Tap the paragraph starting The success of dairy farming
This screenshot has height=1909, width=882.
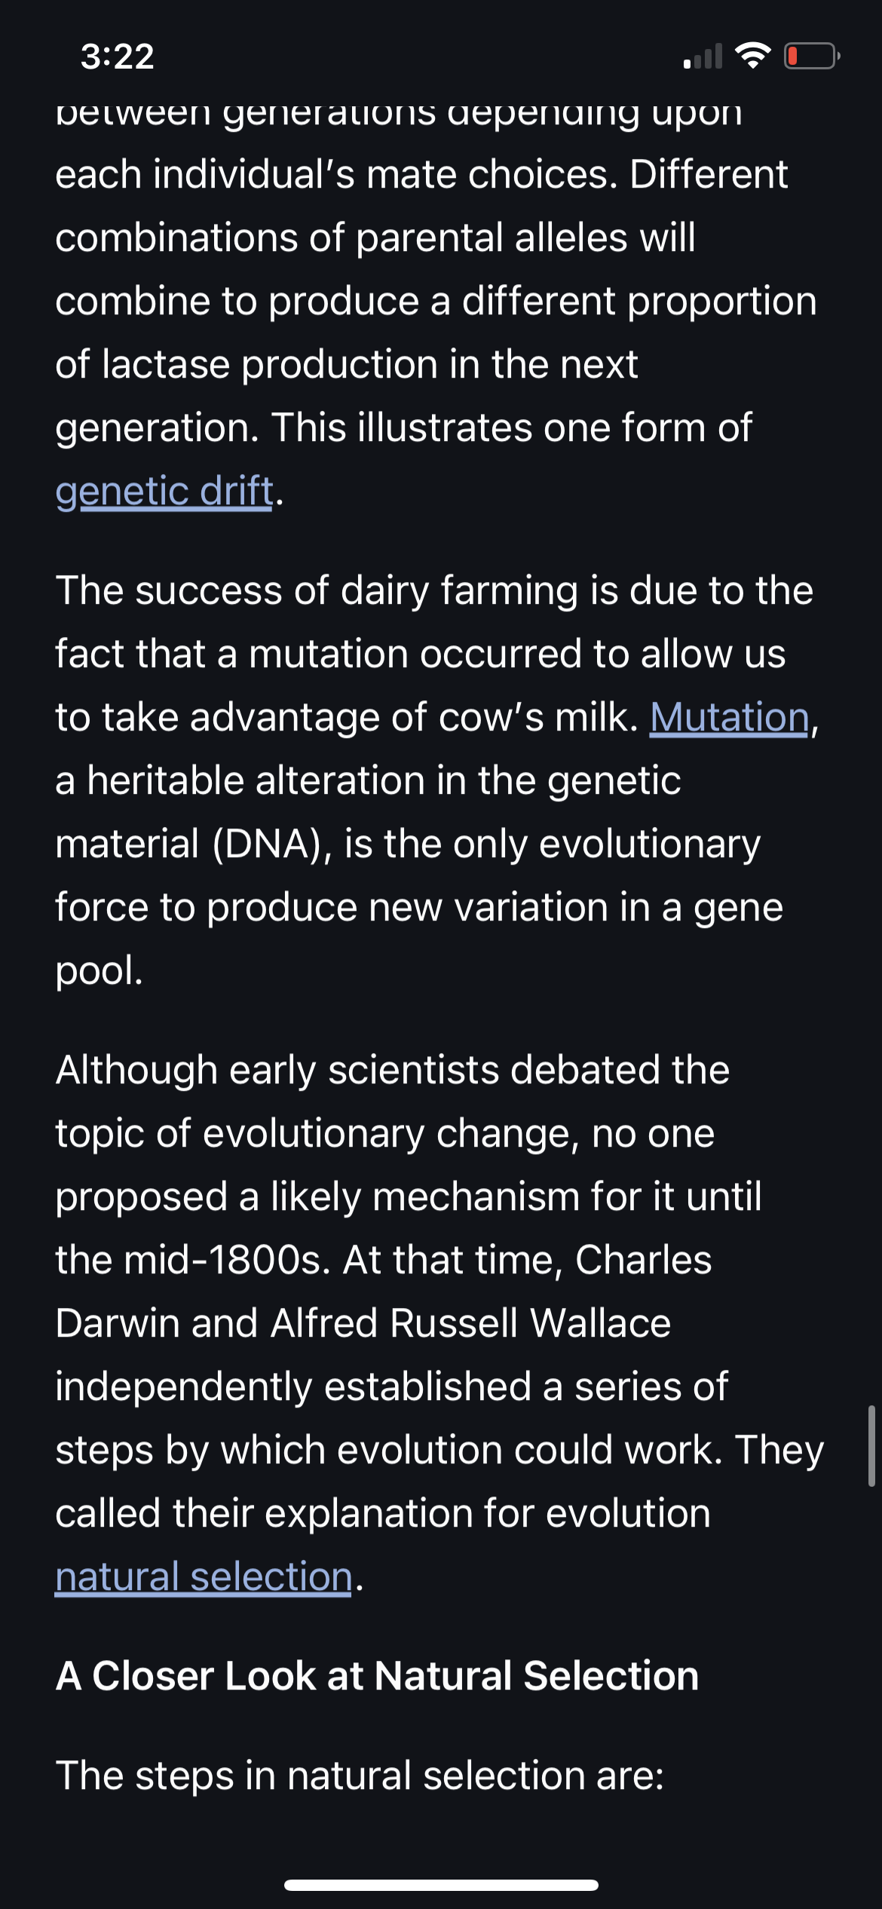pyautogui.click(x=437, y=780)
